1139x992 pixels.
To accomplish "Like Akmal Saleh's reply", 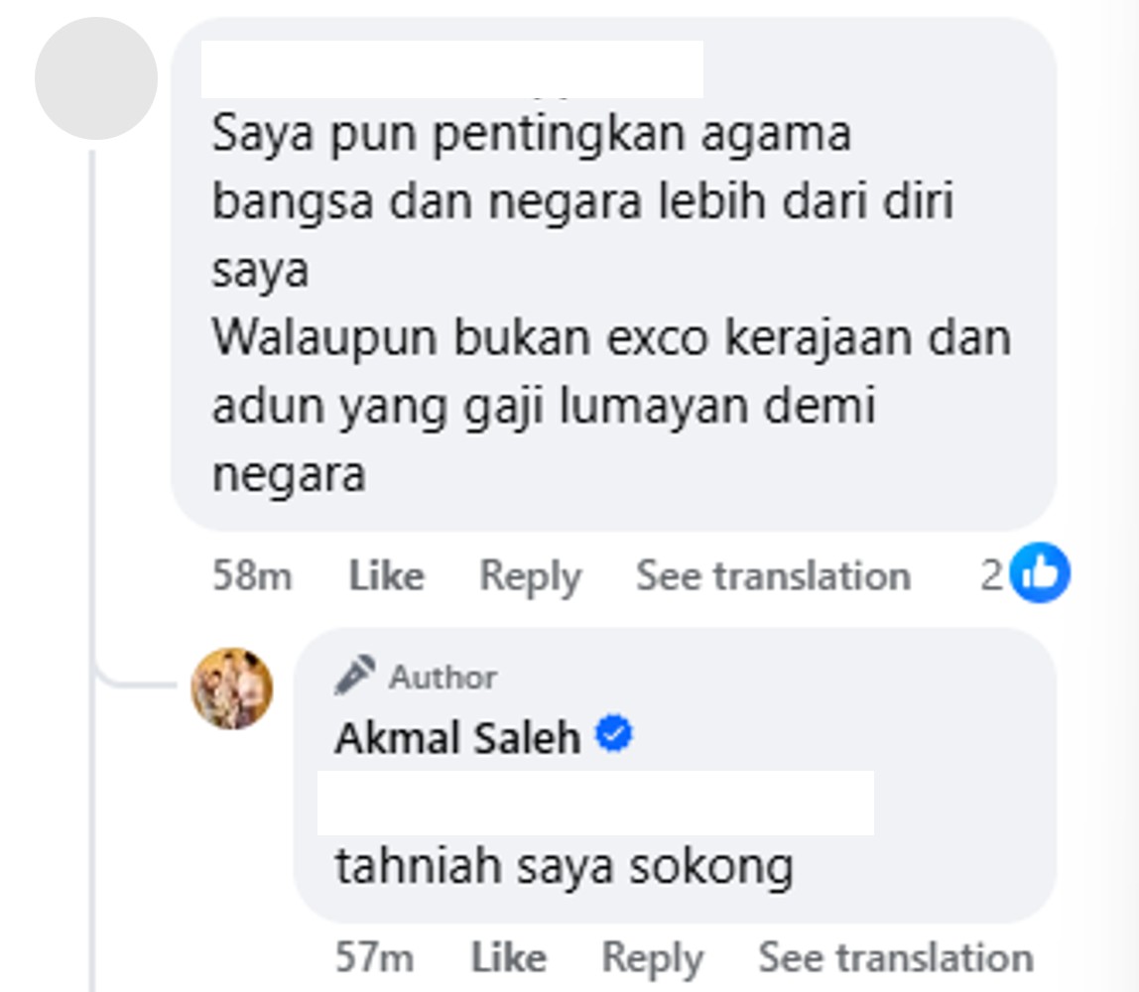I will 508,957.
